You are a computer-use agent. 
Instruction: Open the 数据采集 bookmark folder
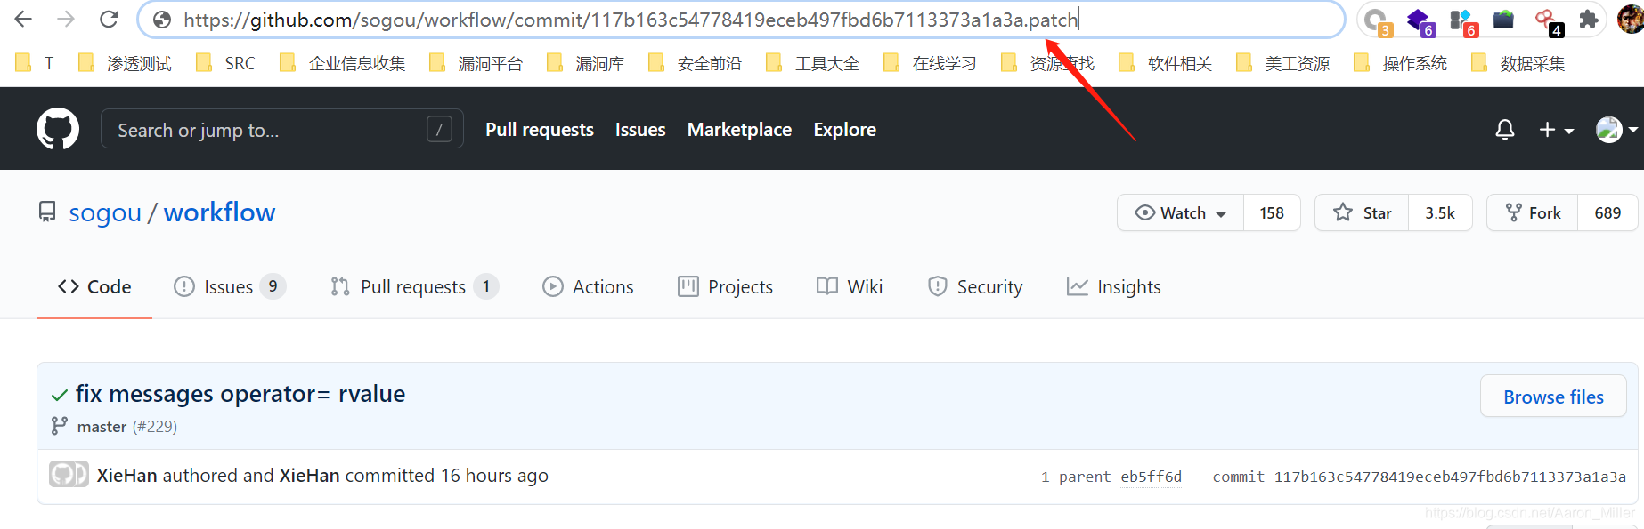pyautogui.click(x=1518, y=63)
